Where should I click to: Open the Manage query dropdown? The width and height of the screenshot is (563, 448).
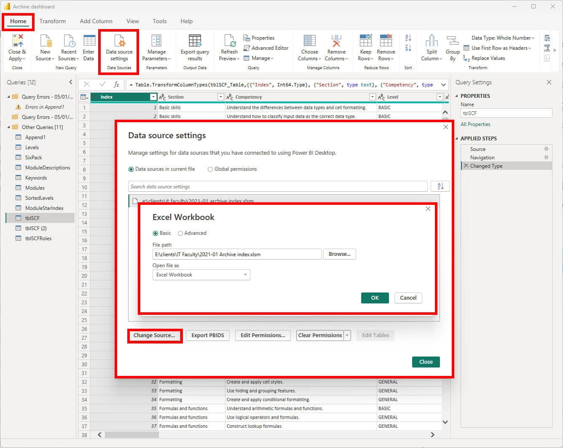point(258,58)
